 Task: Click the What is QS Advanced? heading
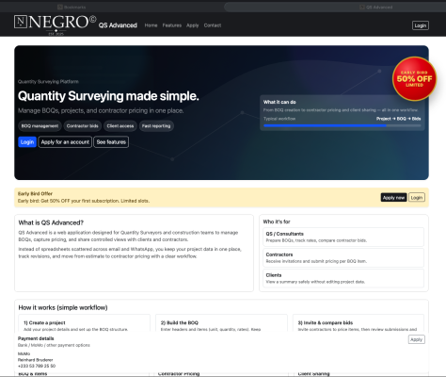click(51, 222)
